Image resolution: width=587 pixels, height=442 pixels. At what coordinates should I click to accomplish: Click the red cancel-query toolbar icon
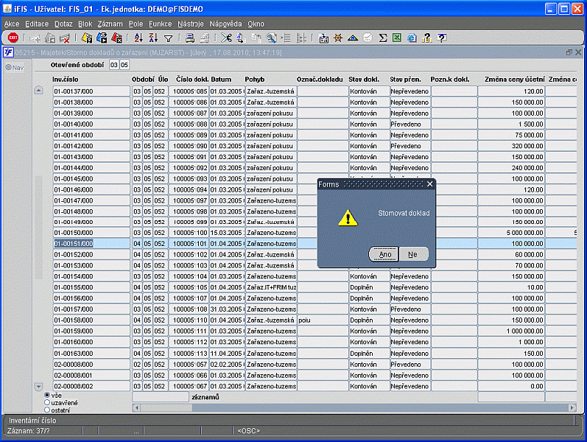117,38
